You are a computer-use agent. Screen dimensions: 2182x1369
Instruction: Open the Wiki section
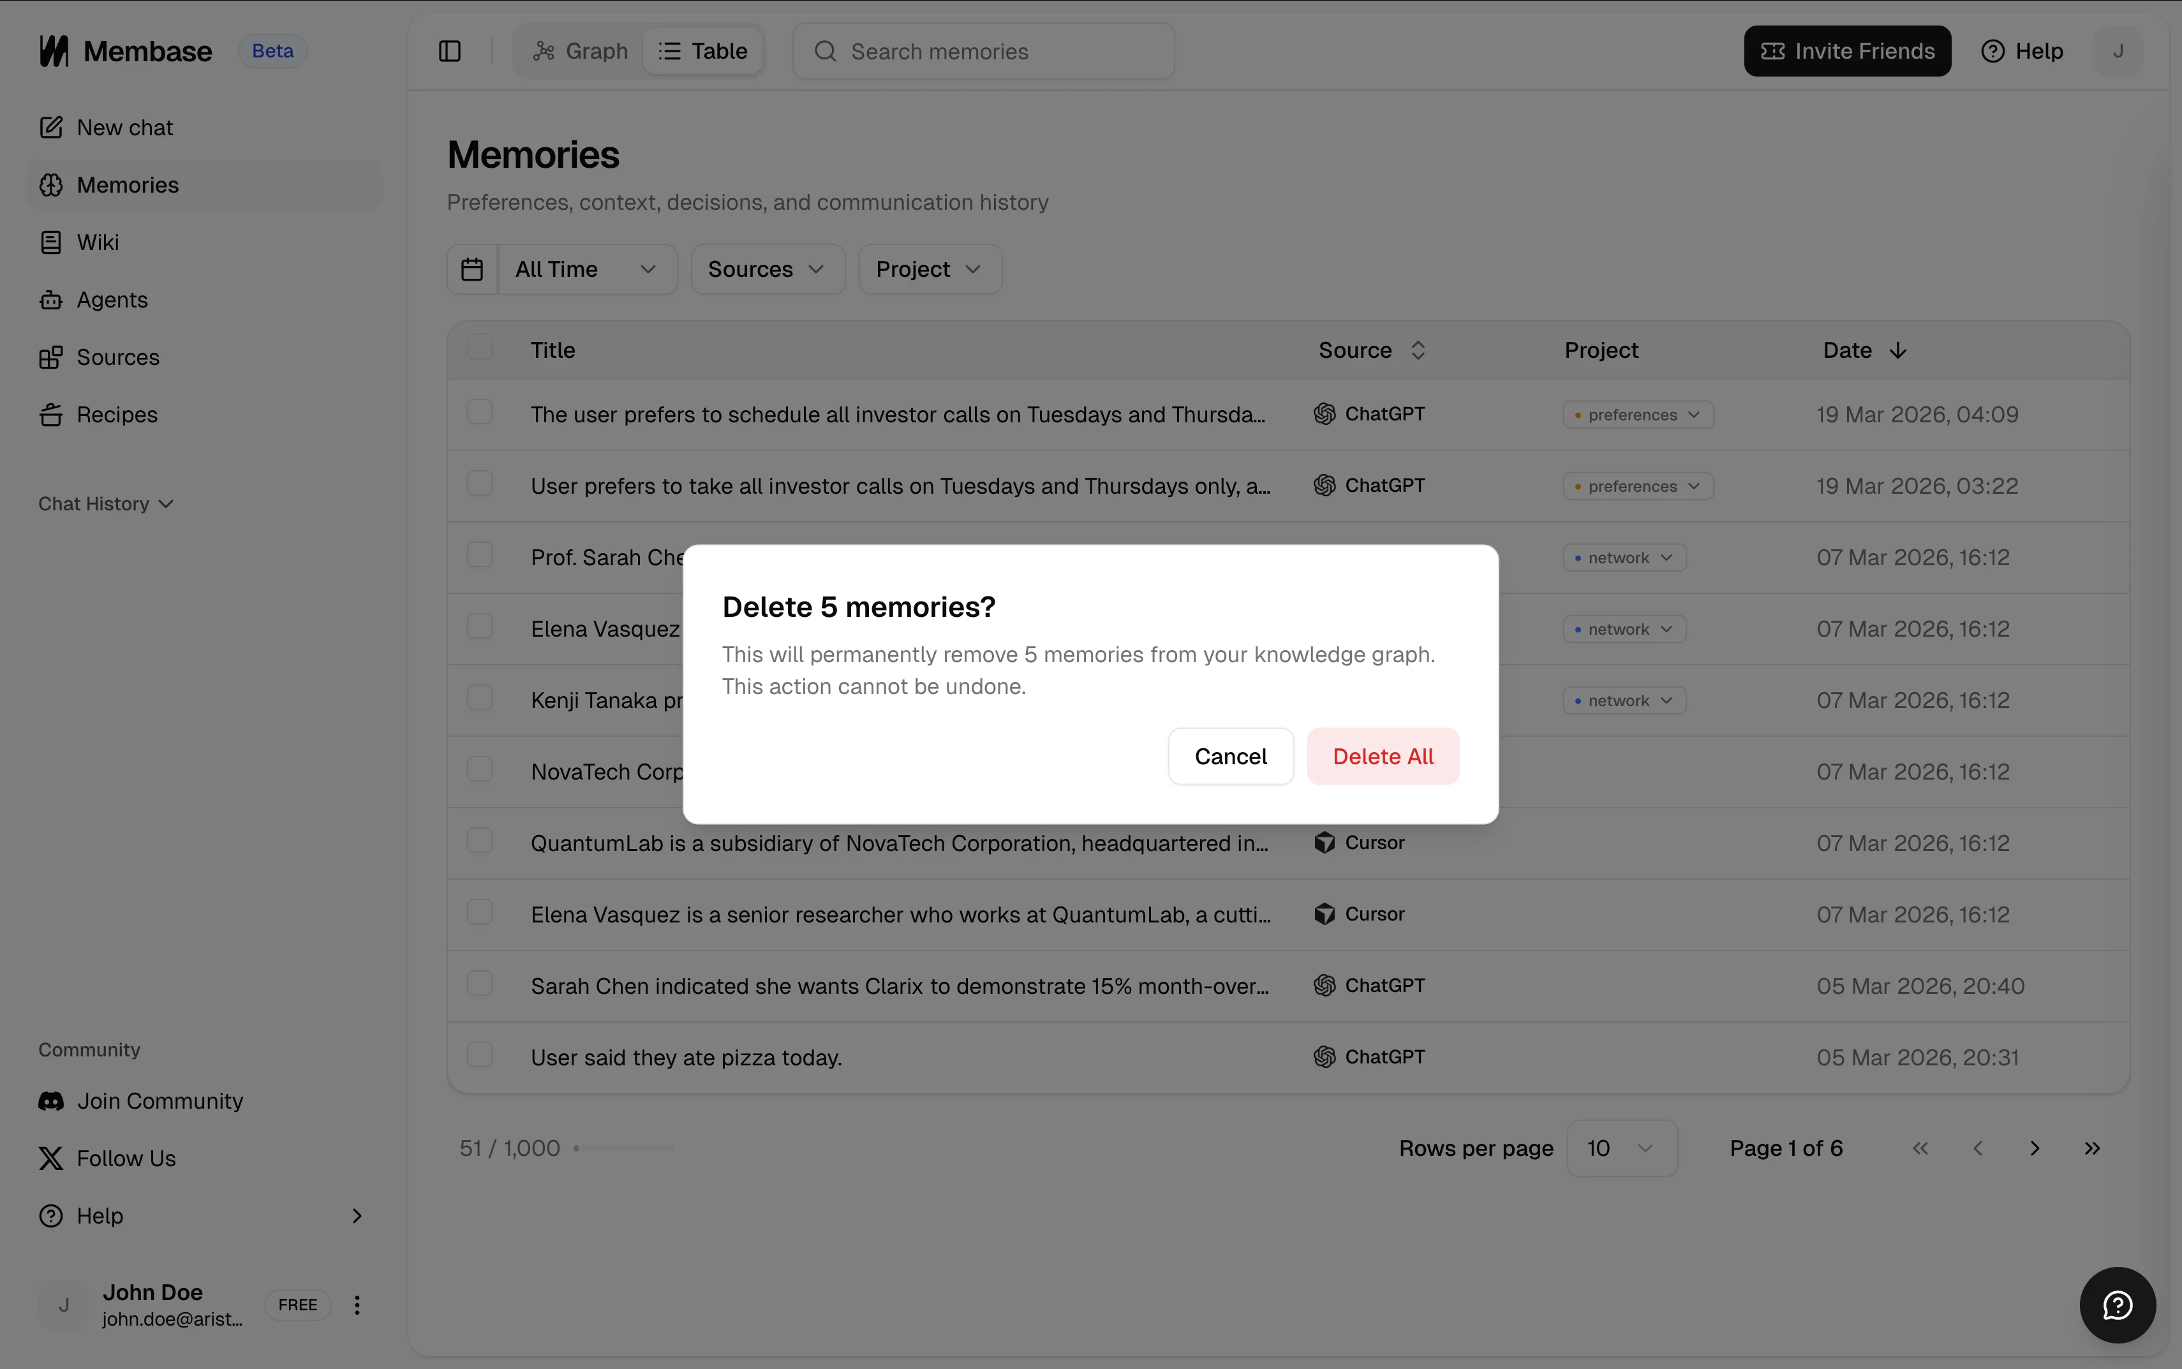pos(97,242)
